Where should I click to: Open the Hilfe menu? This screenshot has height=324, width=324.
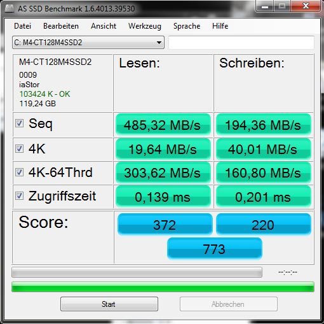[220, 26]
